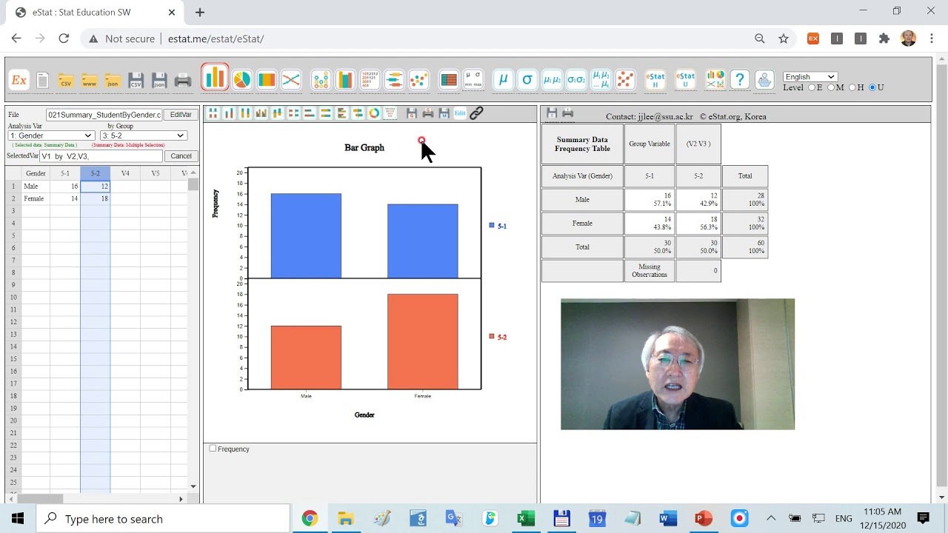Click the Cancel button
Image resolution: width=948 pixels, height=533 pixels.
point(181,156)
